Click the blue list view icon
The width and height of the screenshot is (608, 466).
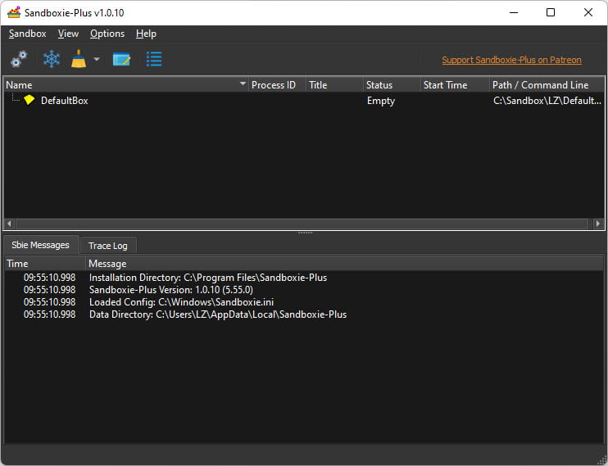click(x=154, y=59)
